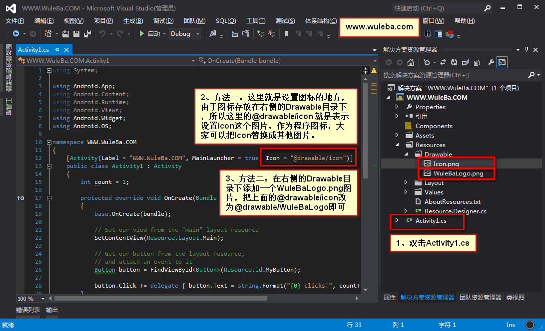Click the editor vertical scrollbar thumb
The image size is (545, 331).
(x=365, y=130)
